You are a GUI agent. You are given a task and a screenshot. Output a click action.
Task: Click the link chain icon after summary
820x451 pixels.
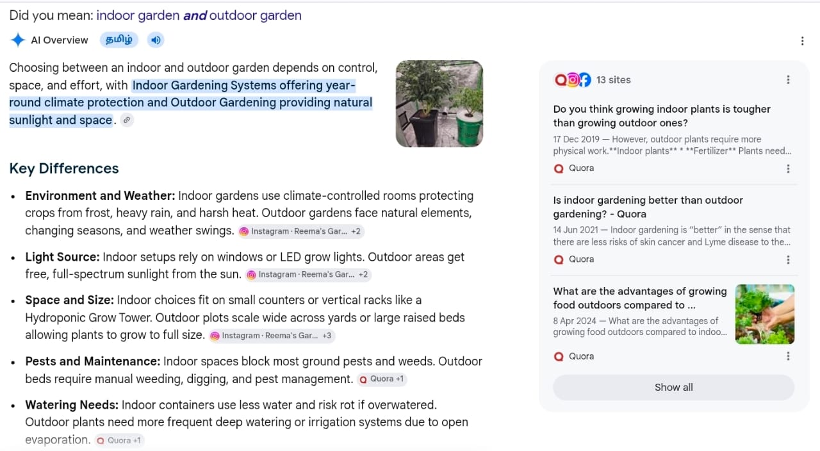click(x=127, y=120)
